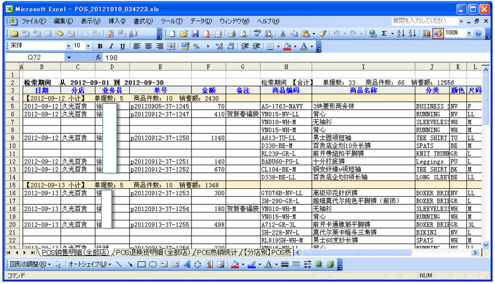Click the insert function fx button
The width and height of the screenshot is (495, 284).
(98, 58)
